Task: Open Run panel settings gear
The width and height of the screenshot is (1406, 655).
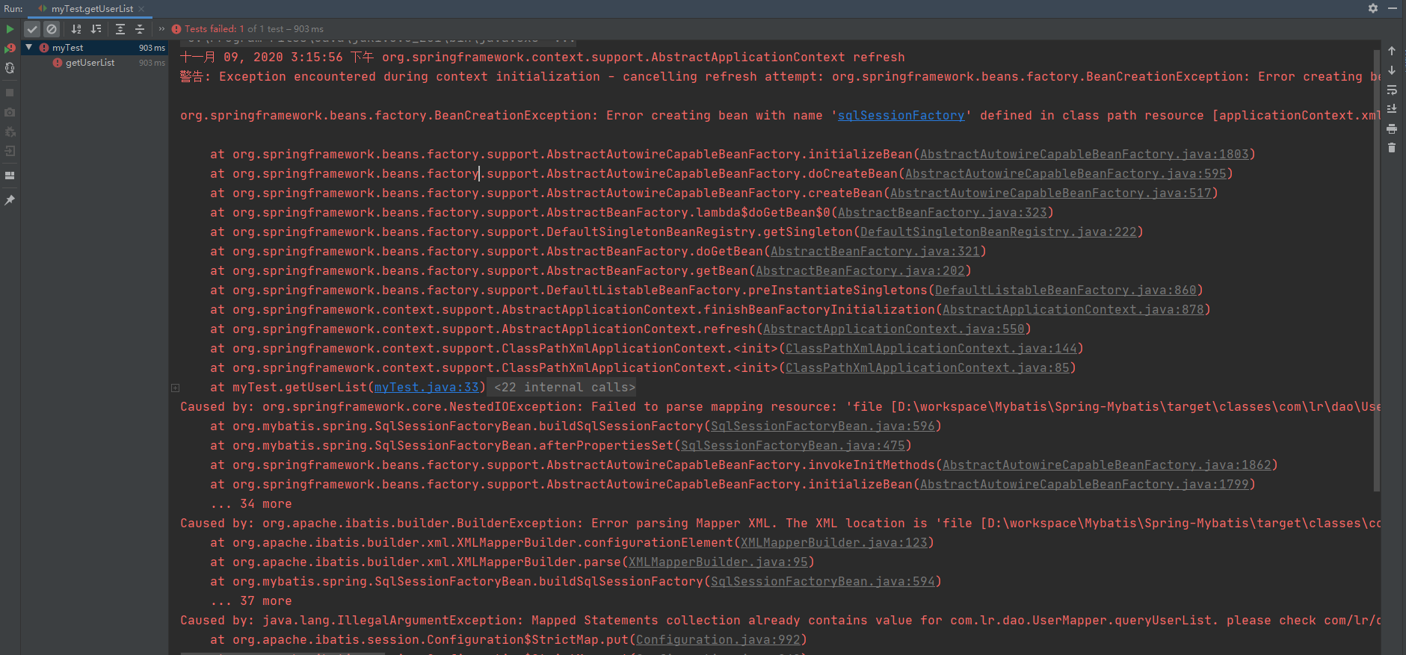Action: [x=1373, y=8]
